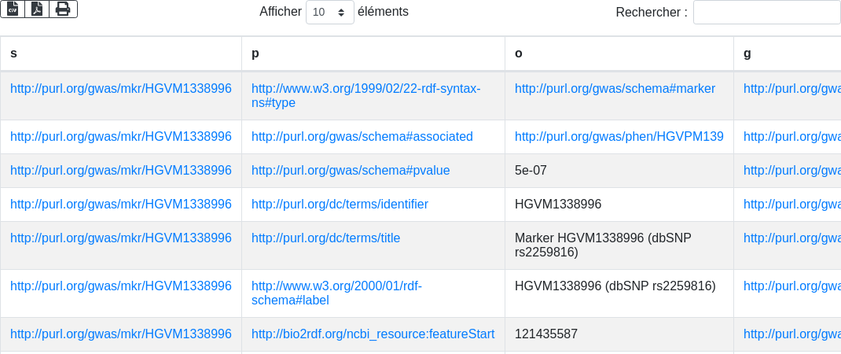Follow the schema#marker object link
This screenshot has height=354, width=841.
point(615,88)
